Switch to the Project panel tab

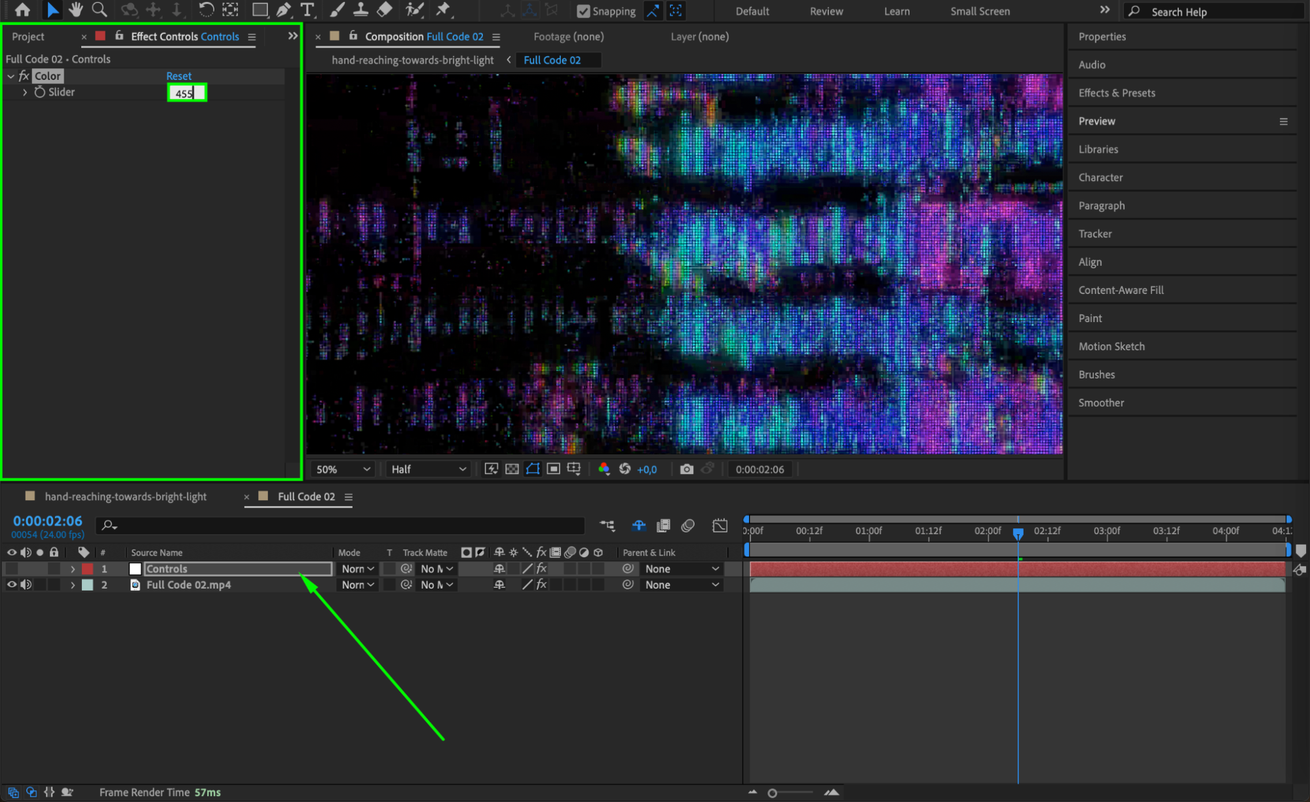pyautogui.click(x=28, y=37)
